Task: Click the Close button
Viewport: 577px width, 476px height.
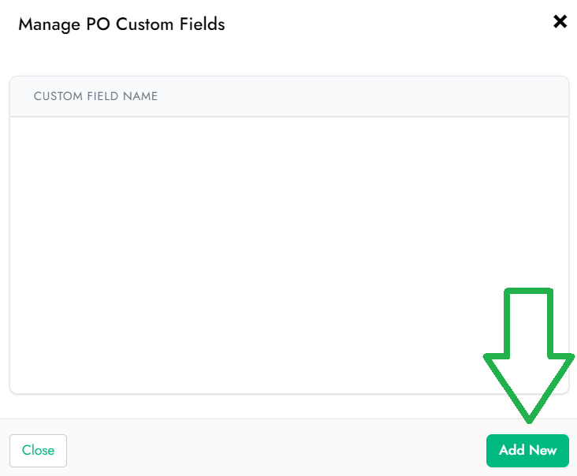Action: pos(39,450)
